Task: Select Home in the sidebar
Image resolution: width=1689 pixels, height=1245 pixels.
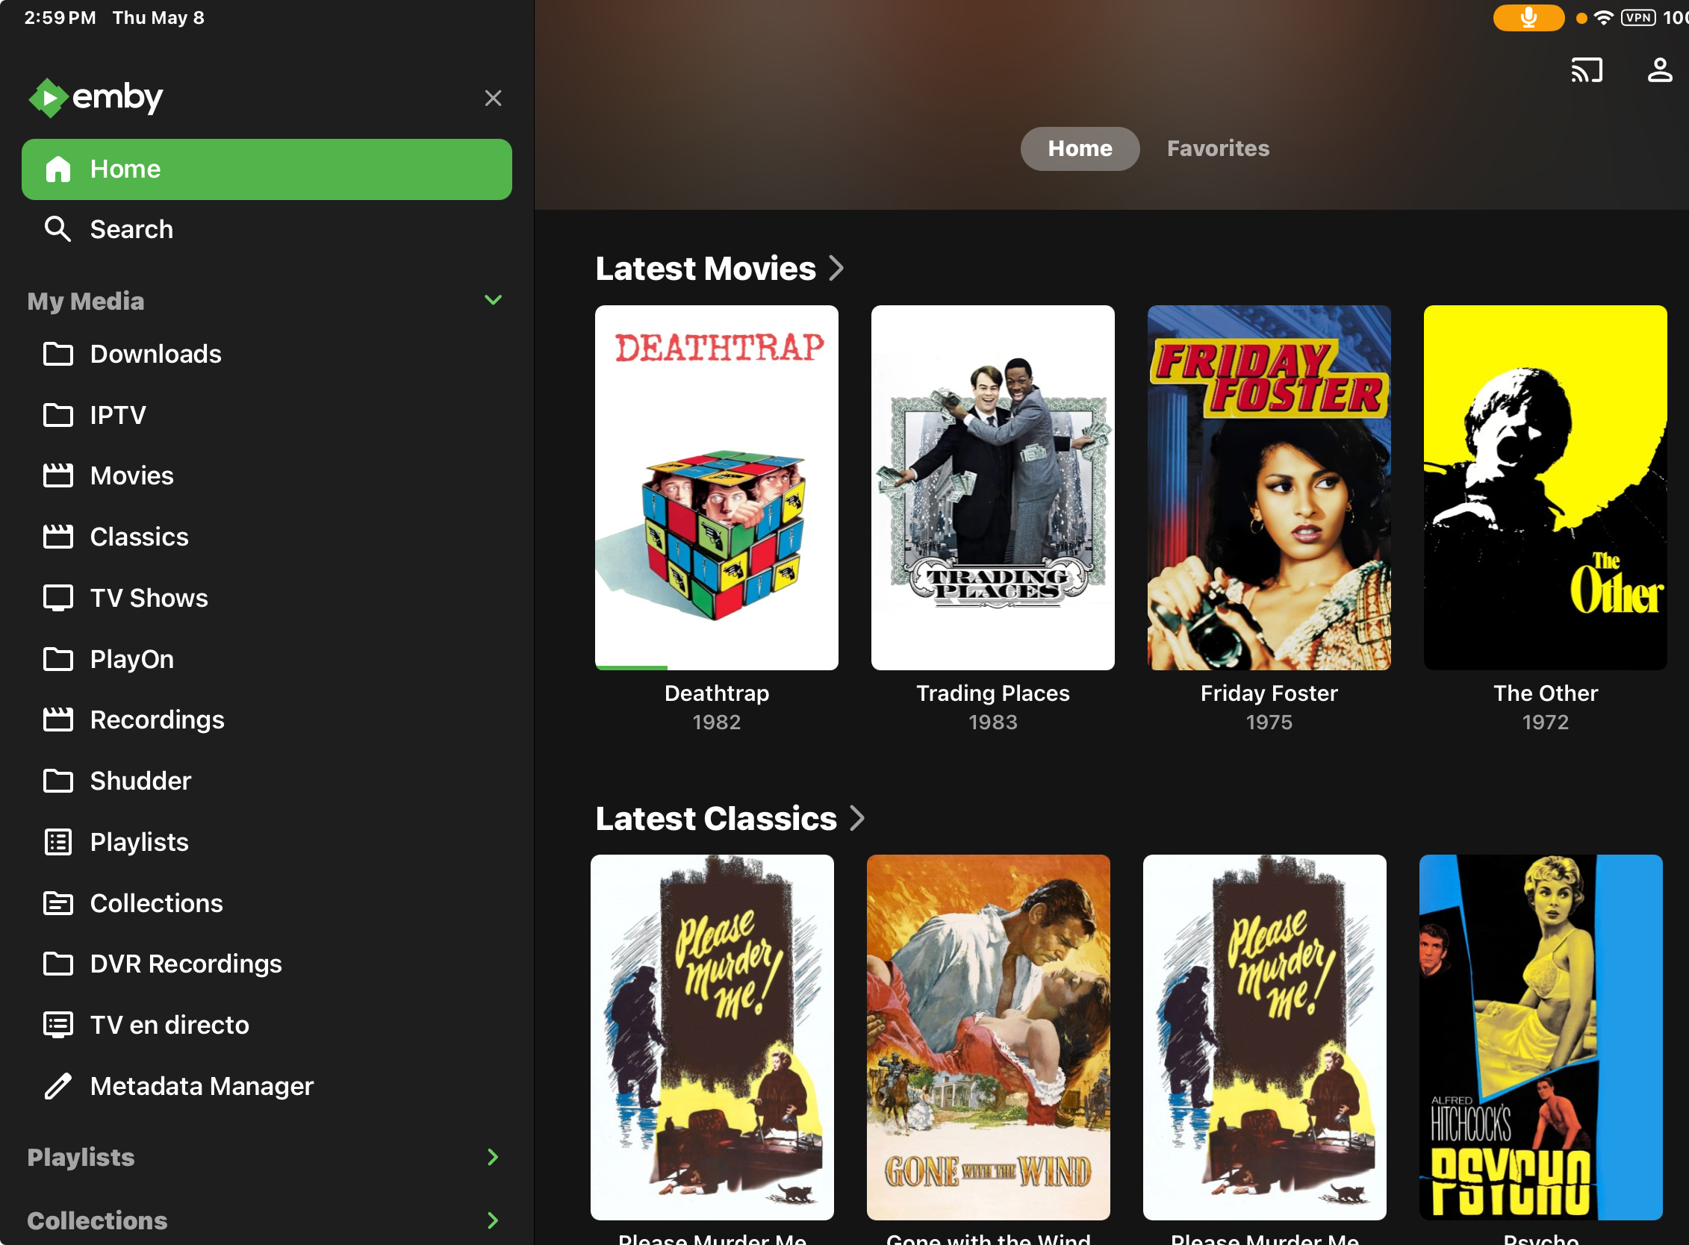Action: point(266,169)
